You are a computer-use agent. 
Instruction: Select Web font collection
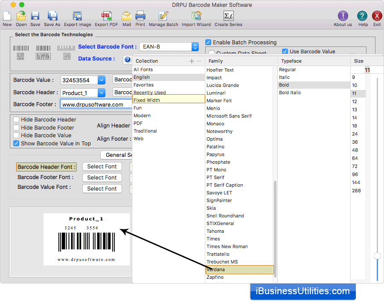169,139
